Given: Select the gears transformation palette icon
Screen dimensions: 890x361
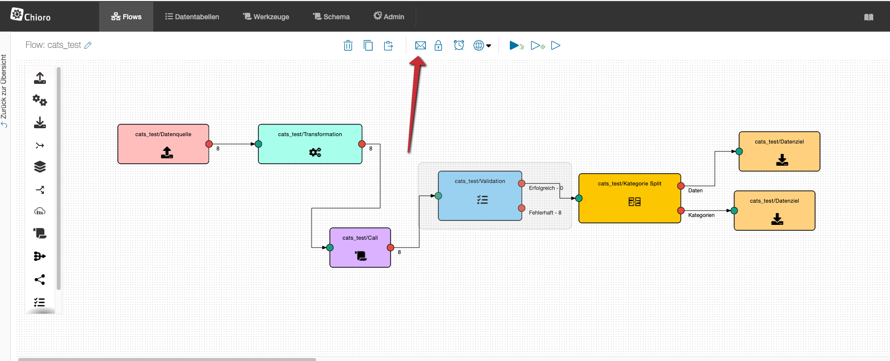Looking at the screenshot, I should pyautogui.click(x=40, y=101).
